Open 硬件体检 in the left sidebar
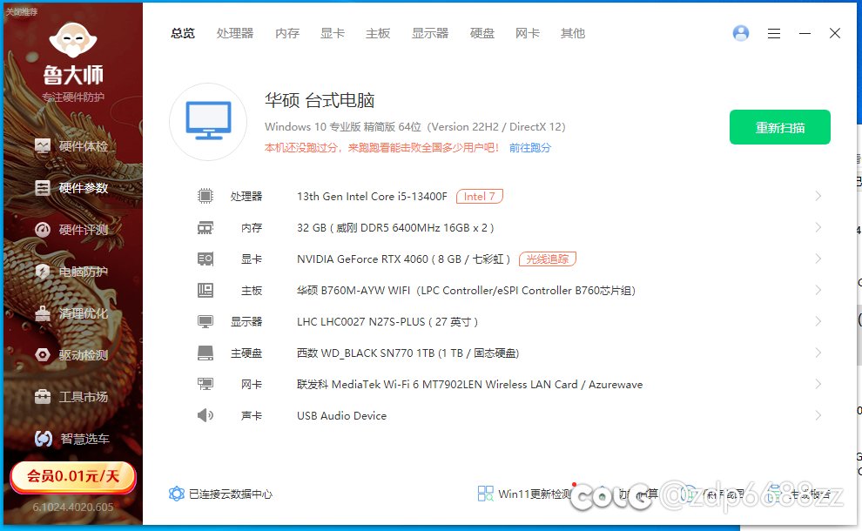The height and width of the screenshot is (531, 862). pos(71,146)
